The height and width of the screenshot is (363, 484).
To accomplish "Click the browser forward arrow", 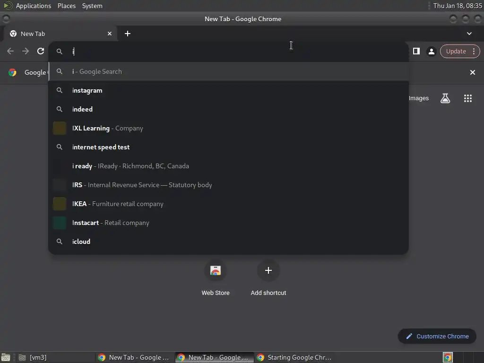I will (x=26, y=51).
